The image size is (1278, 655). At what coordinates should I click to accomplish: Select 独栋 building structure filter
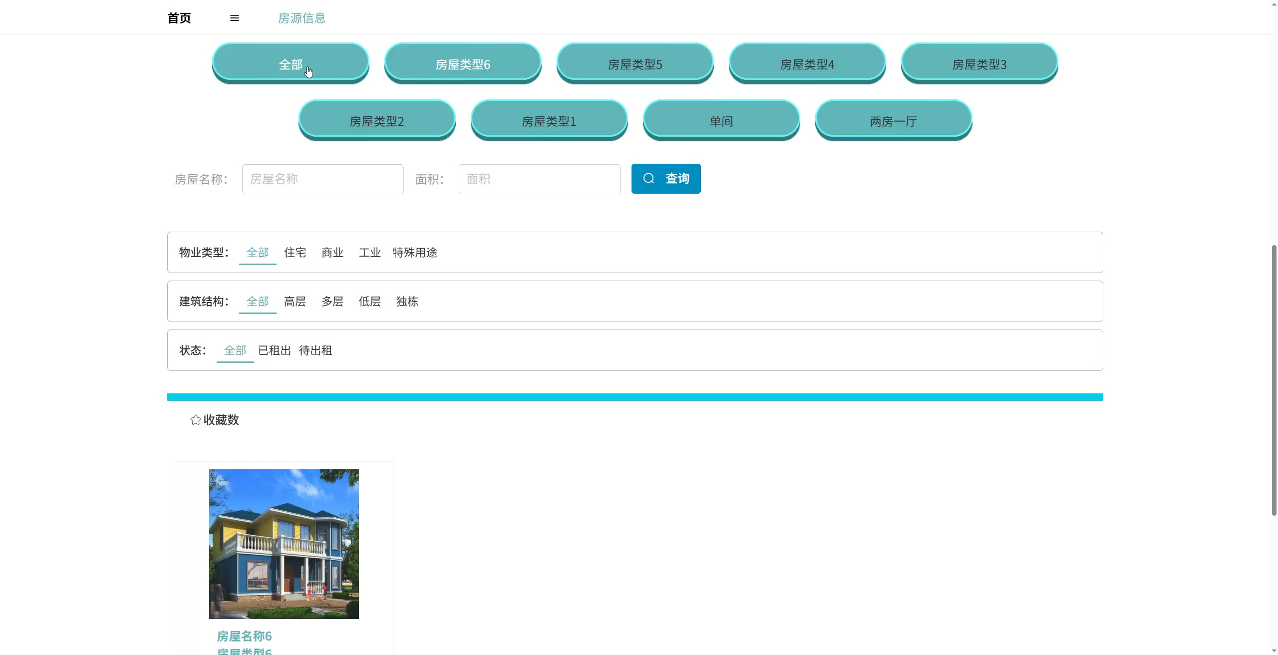pyautogui.click(x=407, y=302)
